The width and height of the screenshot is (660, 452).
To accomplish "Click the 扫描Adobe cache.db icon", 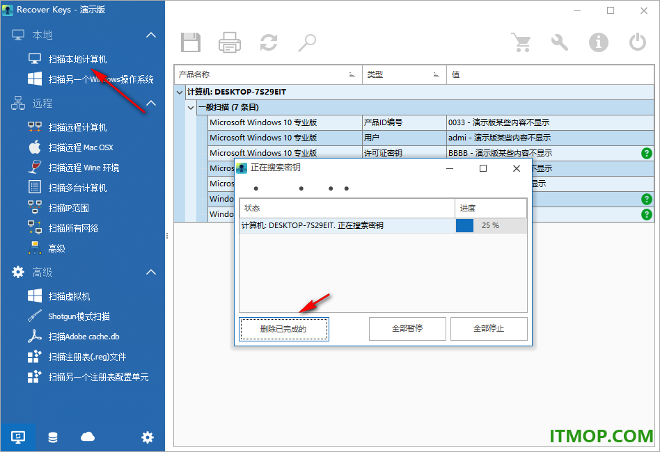I will pos(35,337).
